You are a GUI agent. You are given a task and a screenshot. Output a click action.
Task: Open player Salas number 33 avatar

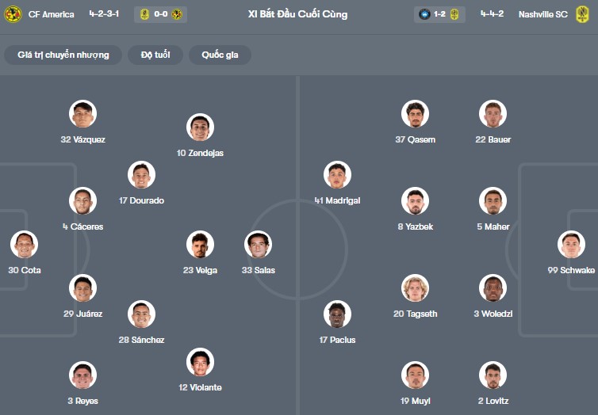[259, 245]
